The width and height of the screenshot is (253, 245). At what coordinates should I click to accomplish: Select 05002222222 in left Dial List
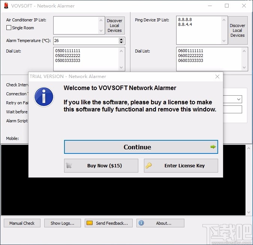67,56
